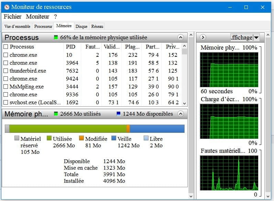Click the green Utilisée memory bar segment

pyautogui.click(x=68, y=129)
